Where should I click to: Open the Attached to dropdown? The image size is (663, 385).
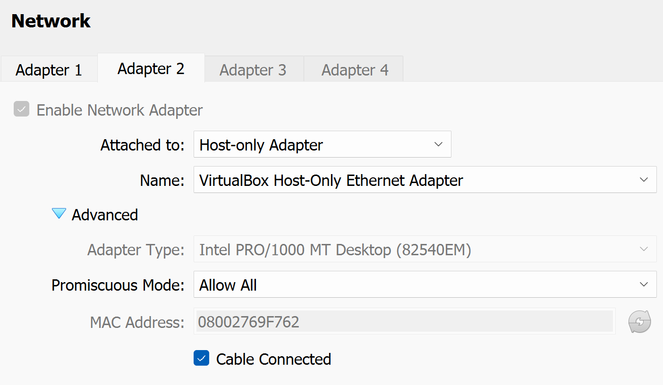[322, 144]
